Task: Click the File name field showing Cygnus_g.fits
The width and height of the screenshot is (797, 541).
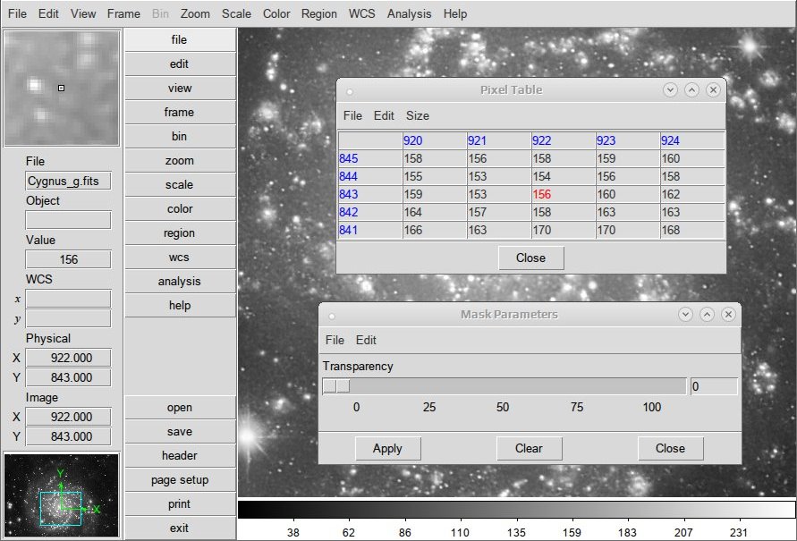Action: [68, 182]
